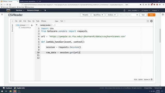The width and height of the screenshot is (165, 93).
Task: Open the Firefox hamburger menu
Action: [163, 5]
